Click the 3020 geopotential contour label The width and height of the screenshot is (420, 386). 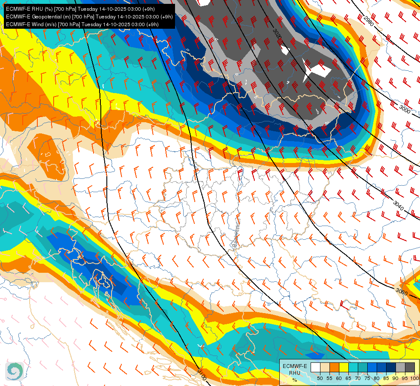pyautogui.click(x=277, y=34)
